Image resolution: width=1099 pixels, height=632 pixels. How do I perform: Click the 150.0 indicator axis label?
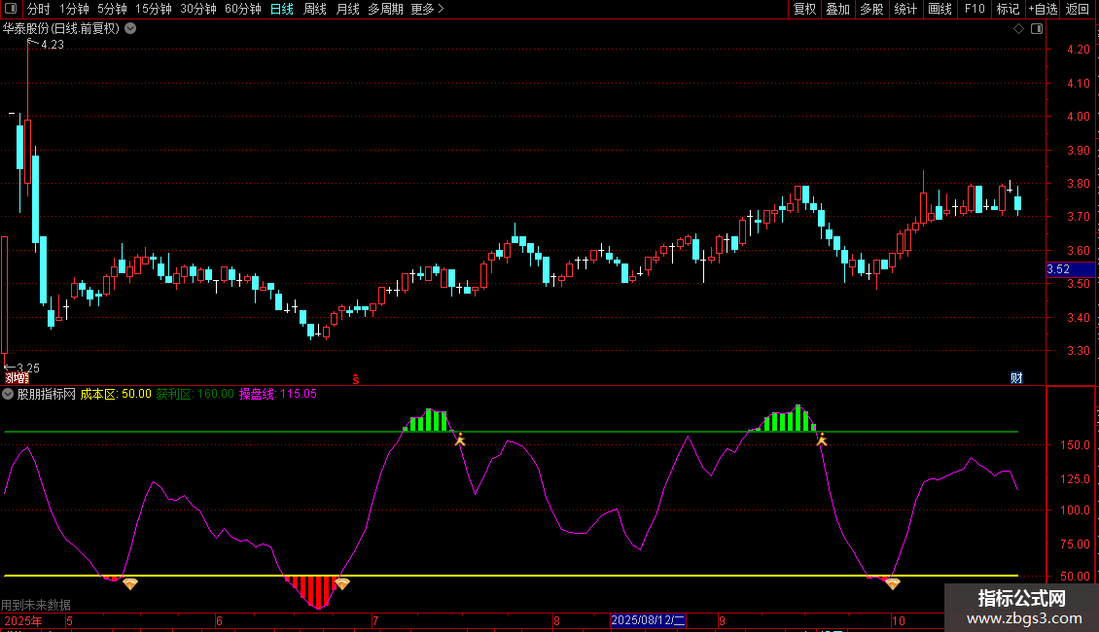click(1075, 445)
